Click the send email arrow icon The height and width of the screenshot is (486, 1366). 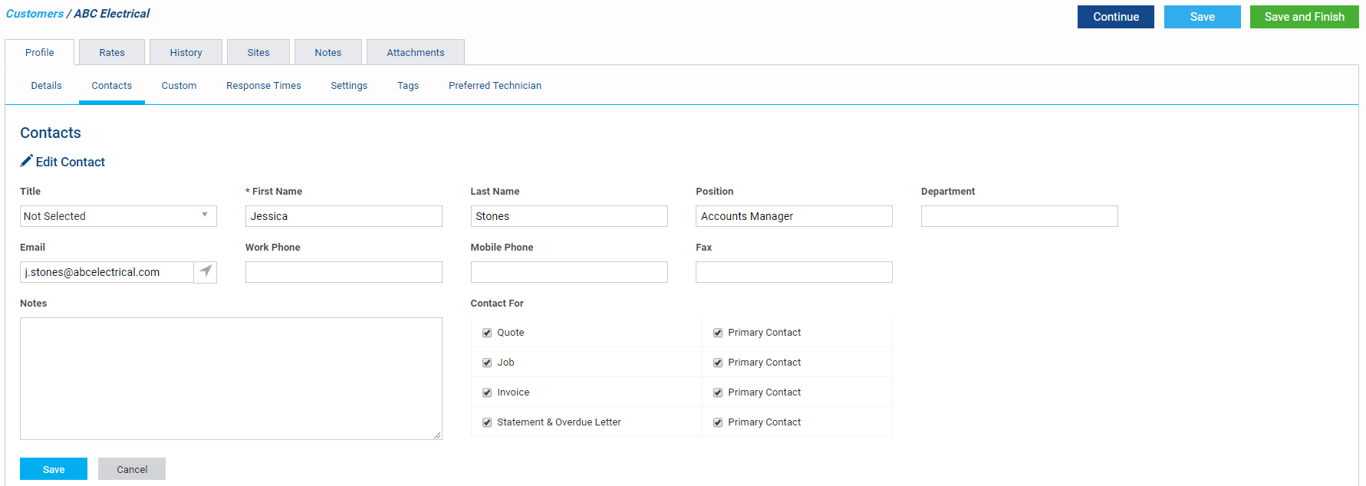coord(206,271)
